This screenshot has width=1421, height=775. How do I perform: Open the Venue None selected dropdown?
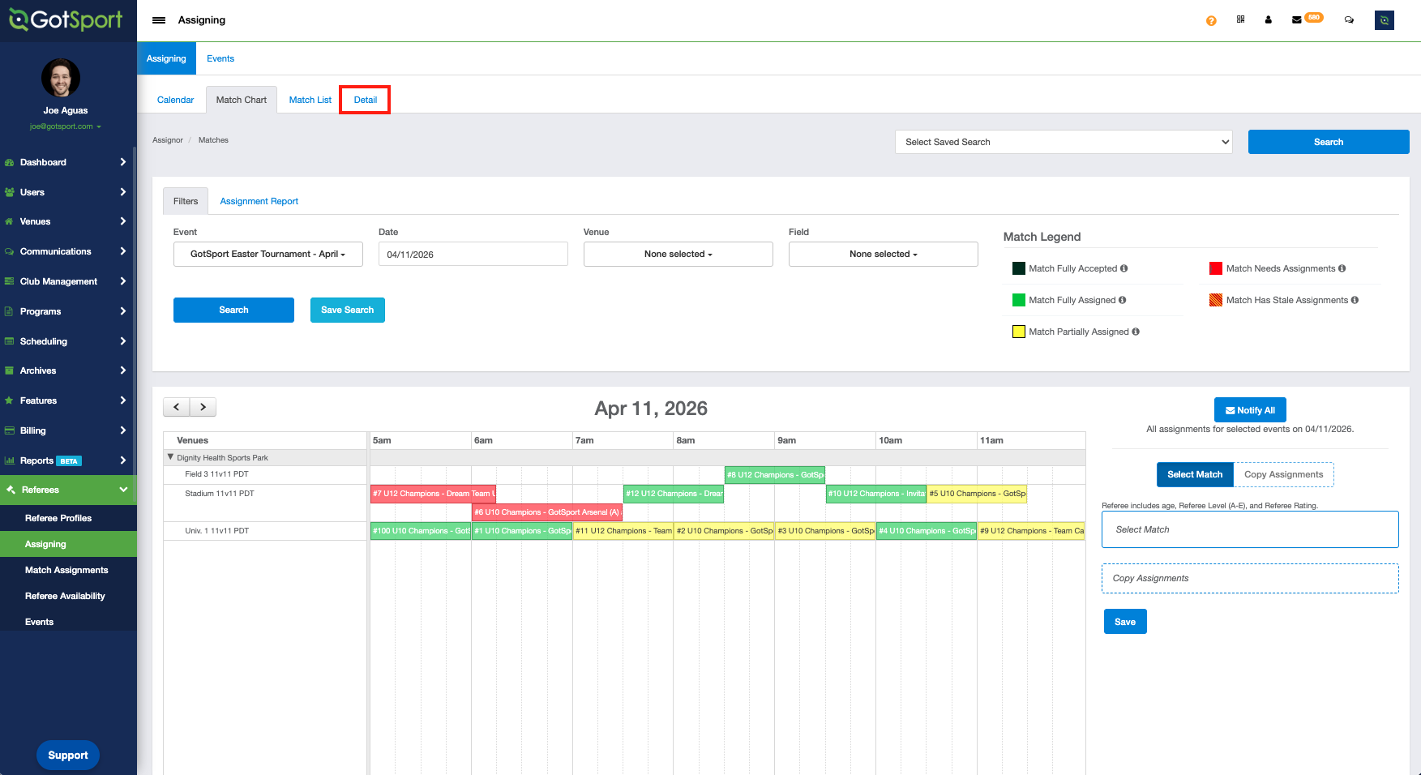coord(678,254)
